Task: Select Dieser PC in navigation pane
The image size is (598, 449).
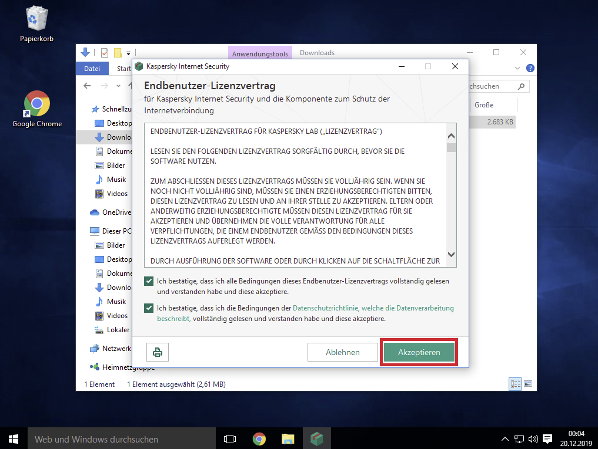Action: [111, 231]
